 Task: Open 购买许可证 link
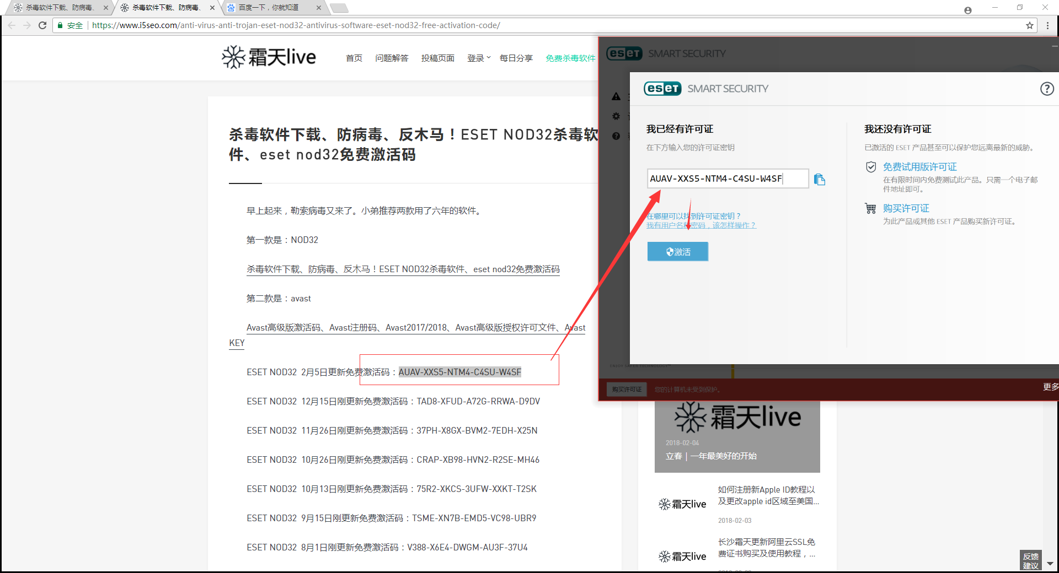[x=906, y=208]
